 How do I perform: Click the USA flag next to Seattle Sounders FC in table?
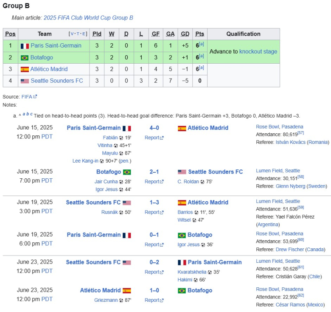click(x=25, y=81)
